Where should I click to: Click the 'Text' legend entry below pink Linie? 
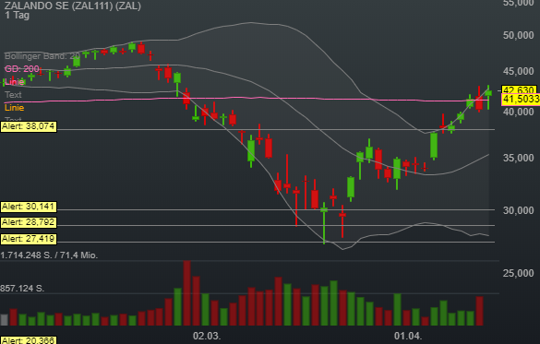point(13,95)
